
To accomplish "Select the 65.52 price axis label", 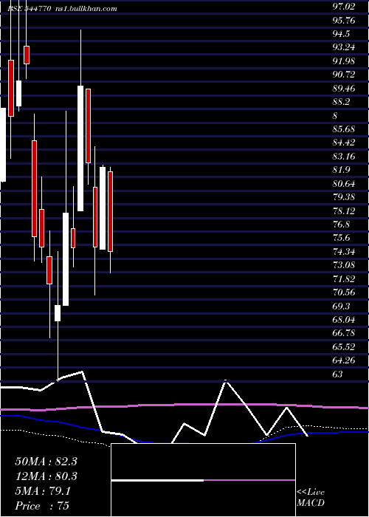I will coord(344,347).
